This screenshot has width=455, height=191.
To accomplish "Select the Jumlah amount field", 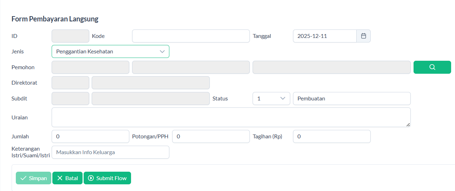I will [90, 136].
